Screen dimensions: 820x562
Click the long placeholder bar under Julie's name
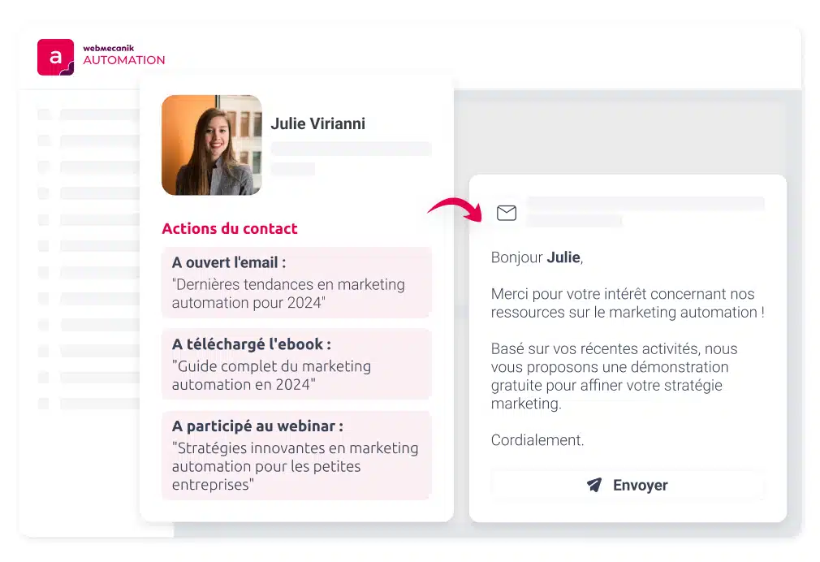351,149
